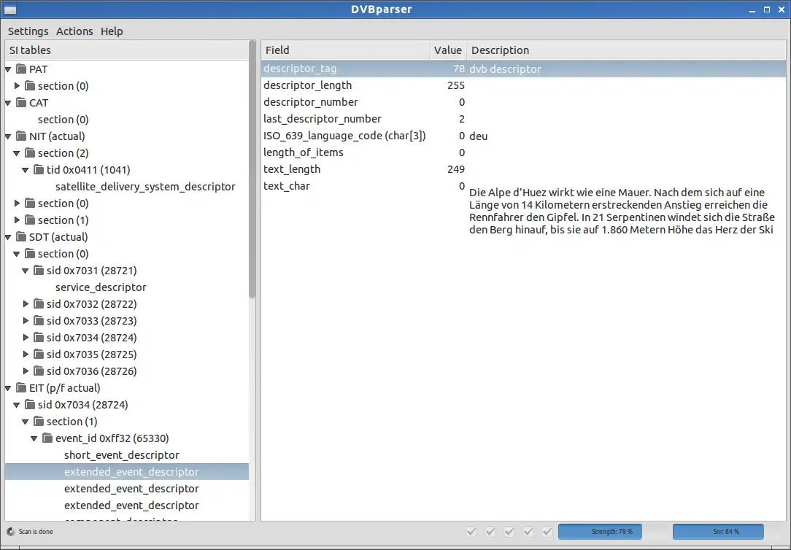Screen dimensions: 791x550
Task: Select the descriptor_number row
Action: pos(524,102)
